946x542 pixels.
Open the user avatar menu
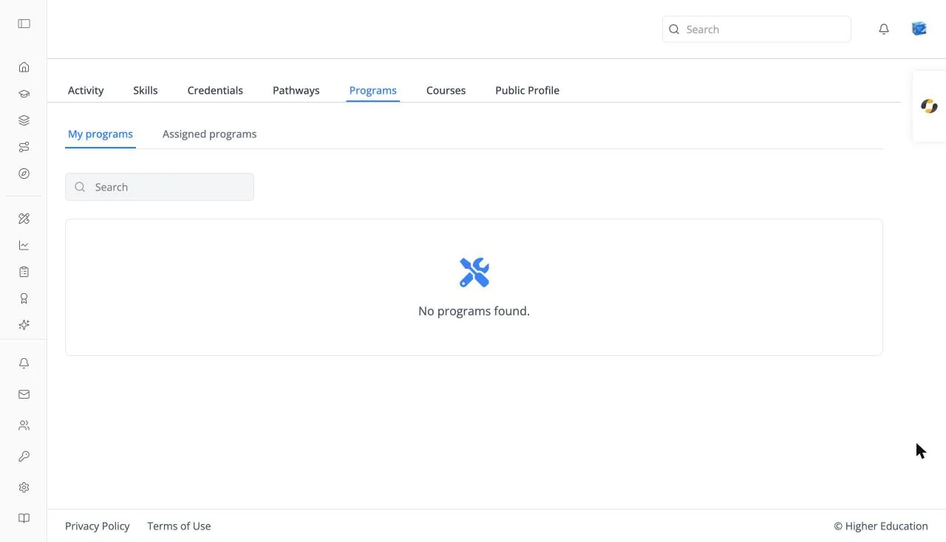919,29
